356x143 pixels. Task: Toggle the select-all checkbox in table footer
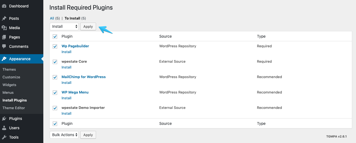coord(55,124)
